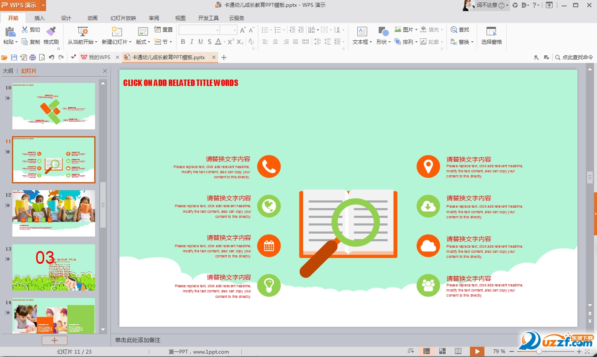The width and height of the screenshot is (597, 357).
Task: Click the Redo arrow
Action: (61, 57)
